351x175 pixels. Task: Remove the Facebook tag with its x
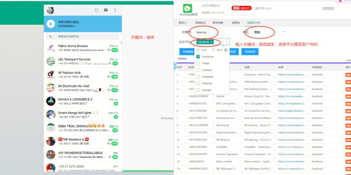[x=211, y=42]
